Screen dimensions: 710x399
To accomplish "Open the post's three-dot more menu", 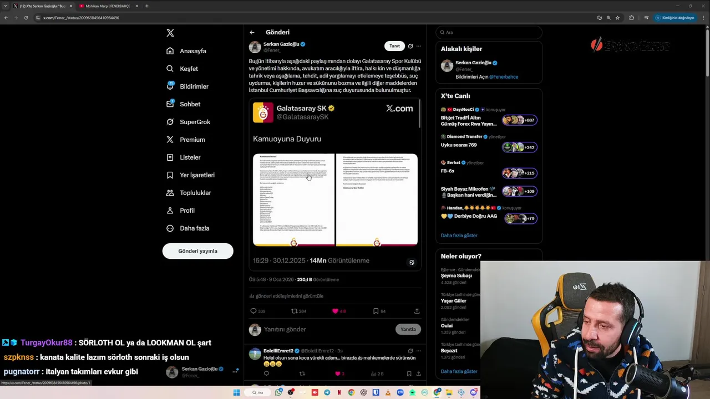I will pyautogui.click(x=419, y=46).
